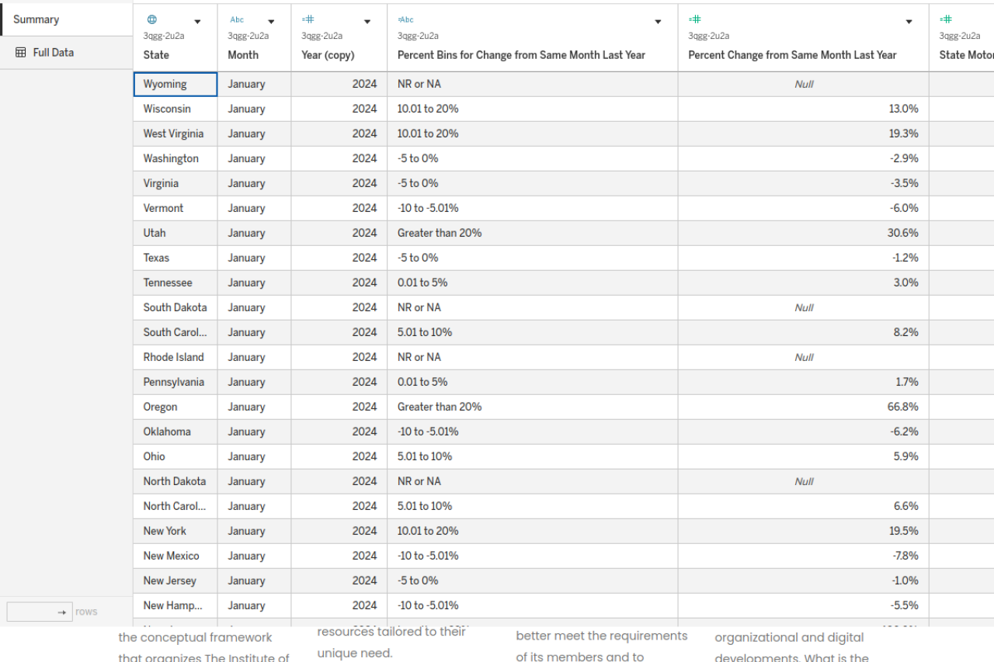The image size is (994, 662).
Task: Click the number type icon above Year (copy)
Action: (308, 19)
